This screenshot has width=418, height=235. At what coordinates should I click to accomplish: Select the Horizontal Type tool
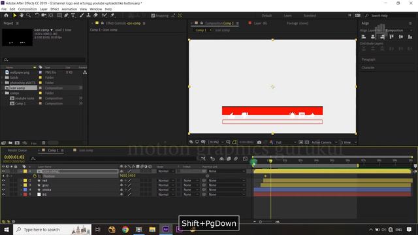pos(73,16)
